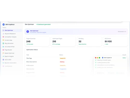Click the Search Insights trend line icon
Screen dimensions: 130x98
point(3,56)
